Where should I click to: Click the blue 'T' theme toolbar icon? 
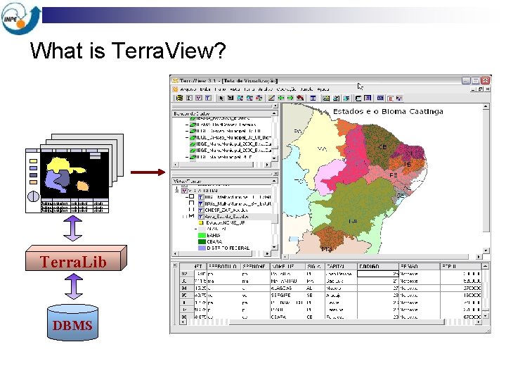pos(208,98)
